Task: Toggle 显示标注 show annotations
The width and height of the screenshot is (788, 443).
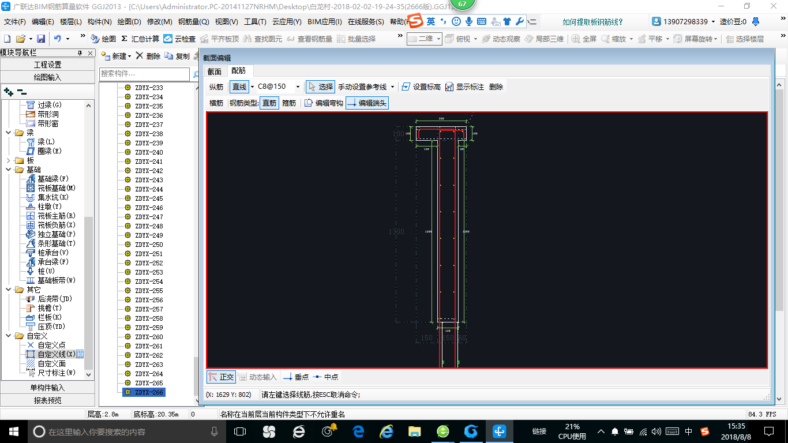Action: click(464, 87)
